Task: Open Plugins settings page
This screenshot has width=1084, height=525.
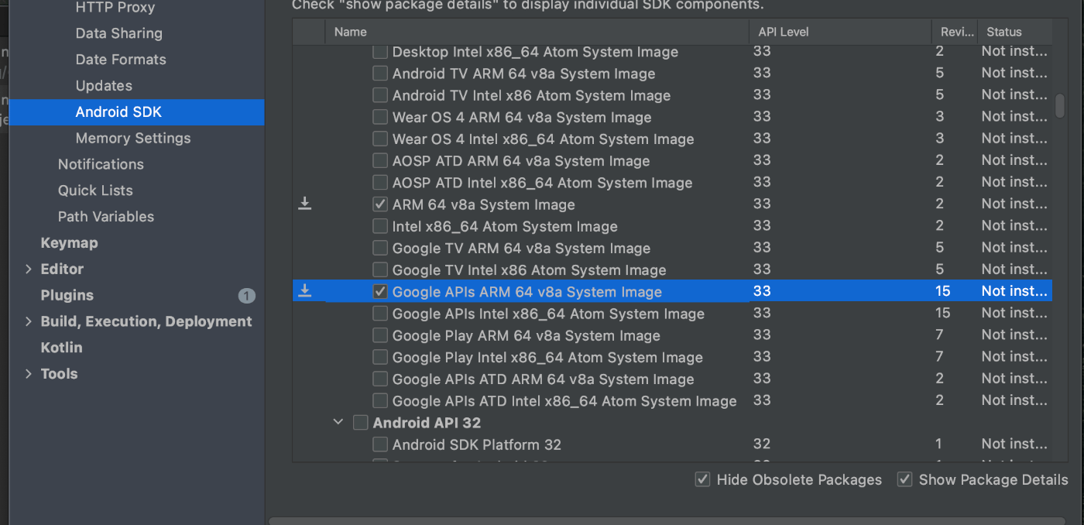Action: point(67,295)
